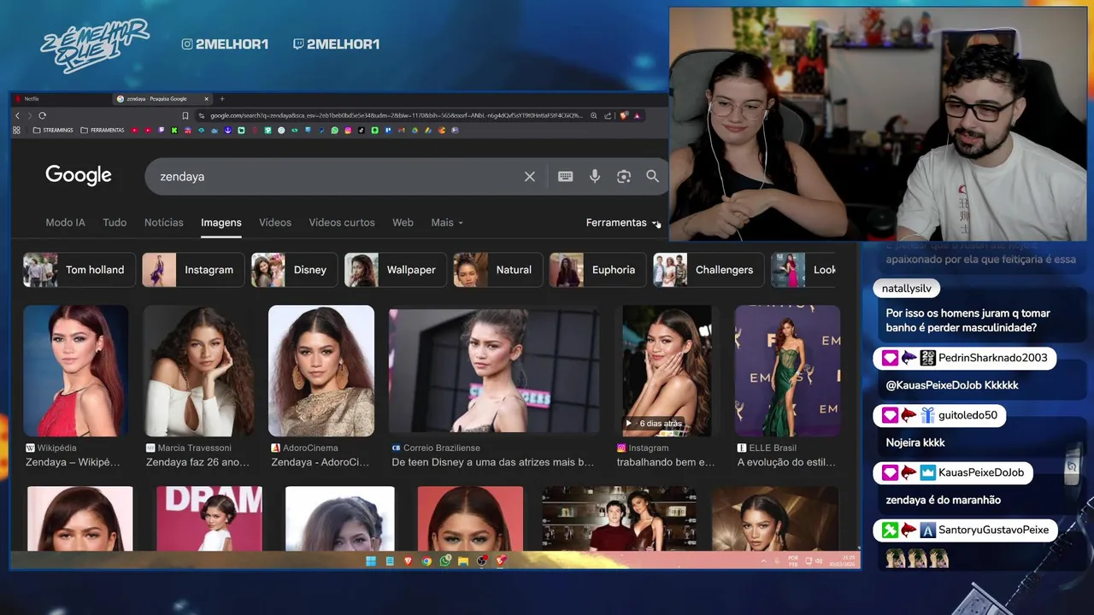1094x615 pixels.
Task: Open the Instagram bookmark in bookmarks bar
Action: click(349, 130)
